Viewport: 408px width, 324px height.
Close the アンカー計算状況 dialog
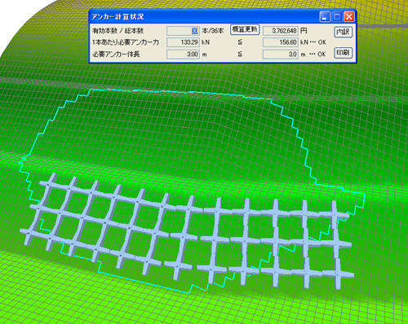pos(349,17)
